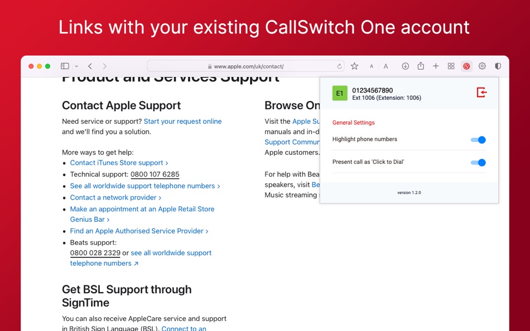
Task: Open Find an Apple Authorised Service Provider
Action: (139, 231)
